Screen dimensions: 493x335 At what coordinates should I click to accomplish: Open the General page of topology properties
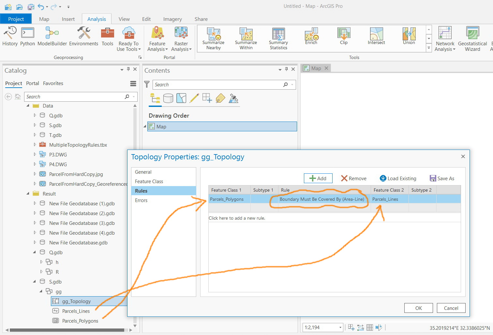coord(164,172)
